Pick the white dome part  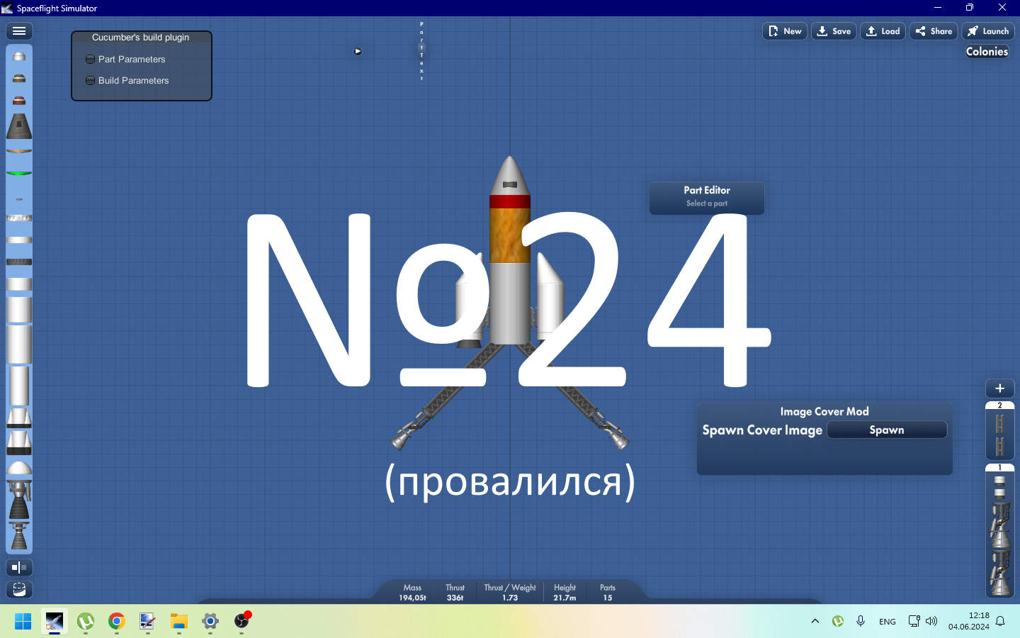(19, 468)
